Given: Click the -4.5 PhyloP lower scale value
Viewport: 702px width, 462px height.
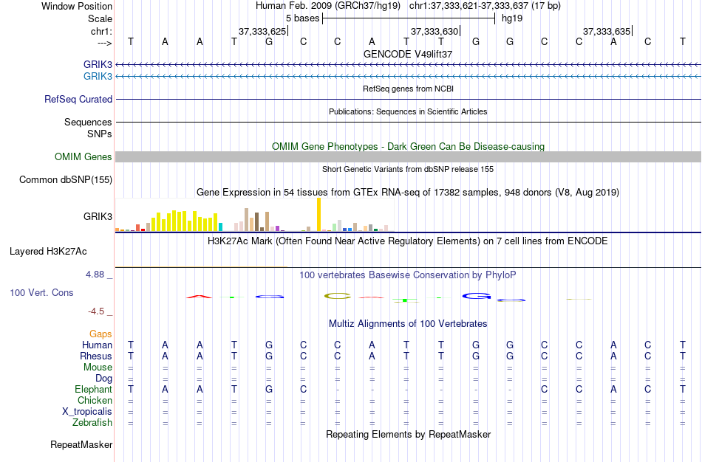Looking at the screenshot, I should tap(96, 311).
